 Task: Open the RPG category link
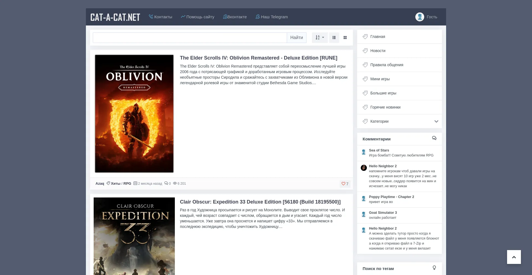127,184
